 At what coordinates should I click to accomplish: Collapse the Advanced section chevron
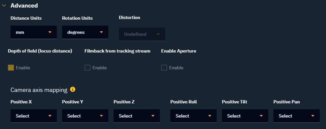(x=4, y=6)
